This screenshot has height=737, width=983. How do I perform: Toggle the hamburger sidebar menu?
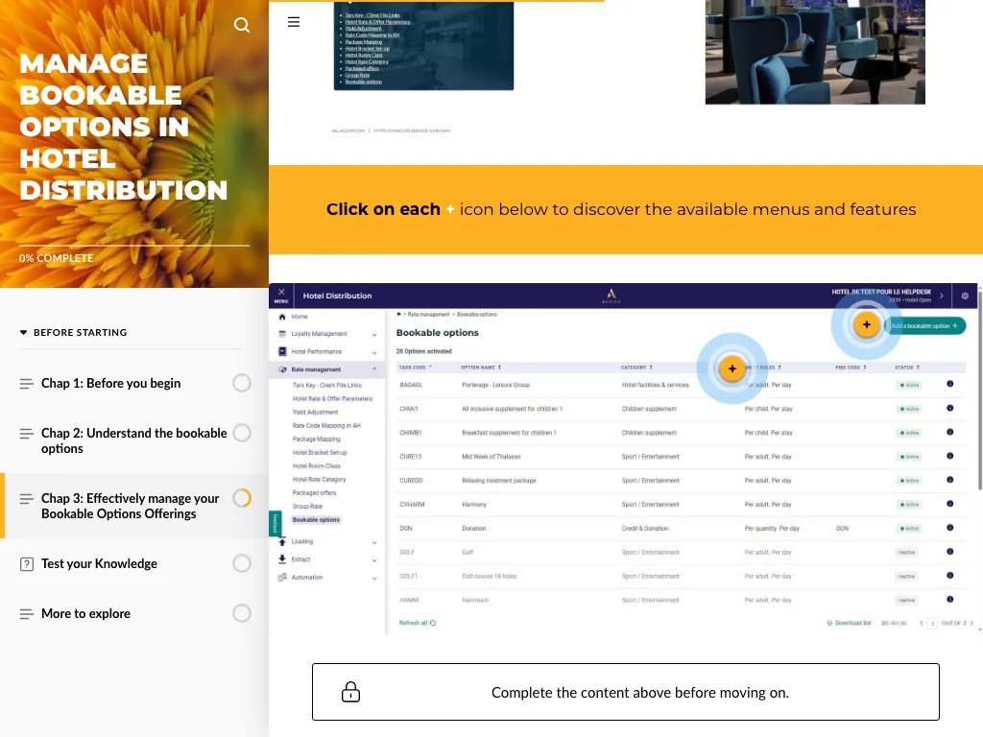click(x=294, y=22)
